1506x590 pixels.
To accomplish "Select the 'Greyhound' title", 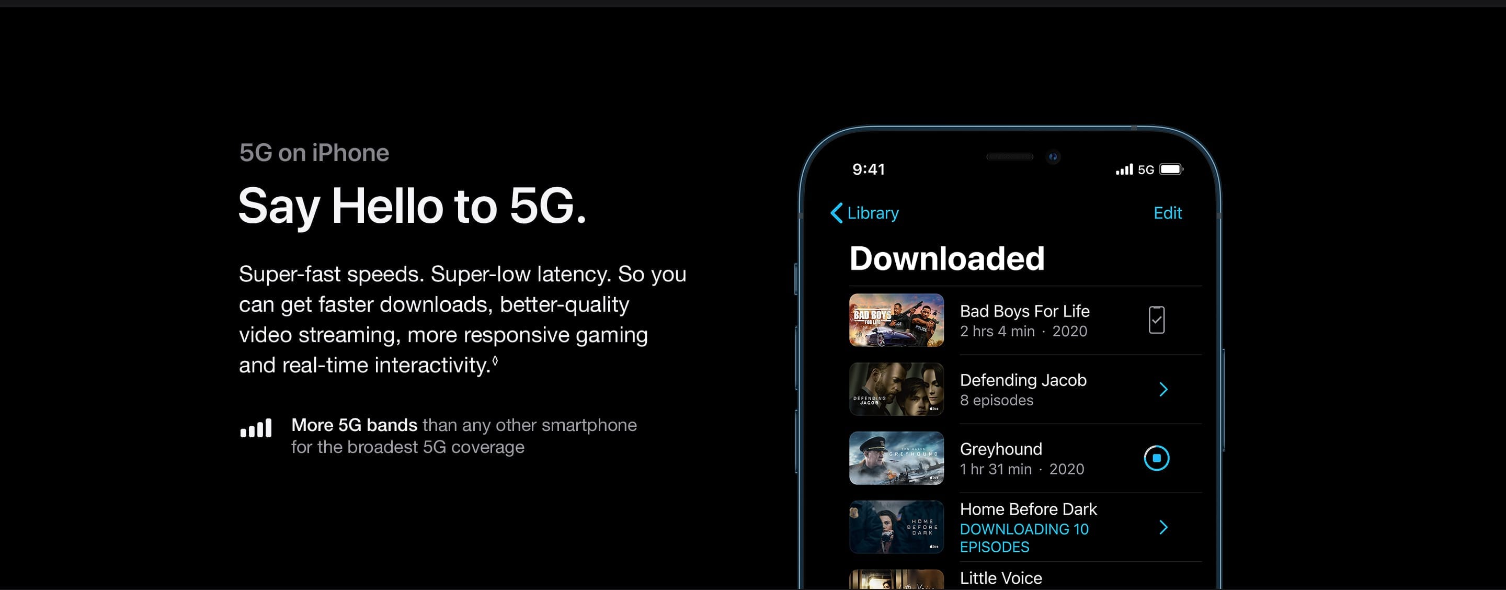I will pyautogui.click(x=1001, y=449).
